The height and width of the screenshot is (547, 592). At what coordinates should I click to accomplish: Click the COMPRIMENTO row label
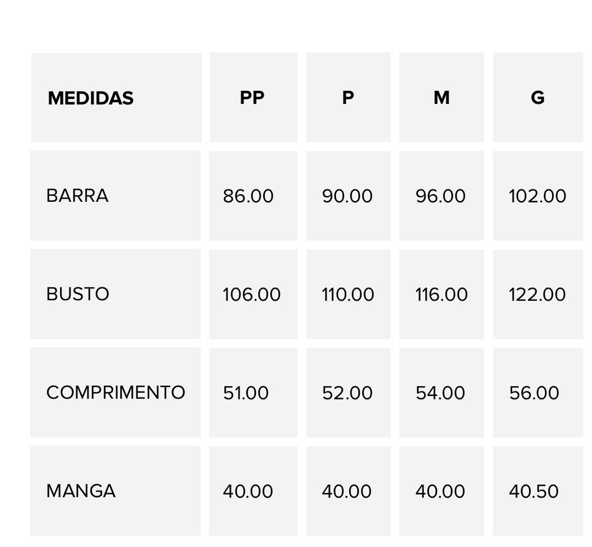(x=116, y=393)
